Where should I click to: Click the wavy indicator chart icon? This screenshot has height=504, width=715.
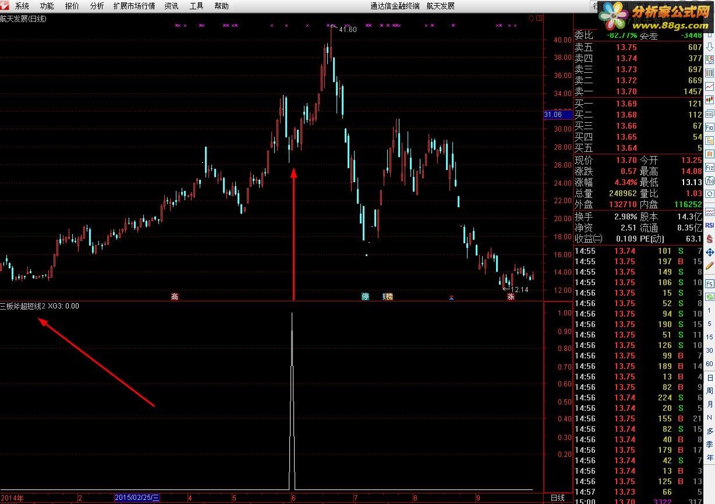click(709, 211)
